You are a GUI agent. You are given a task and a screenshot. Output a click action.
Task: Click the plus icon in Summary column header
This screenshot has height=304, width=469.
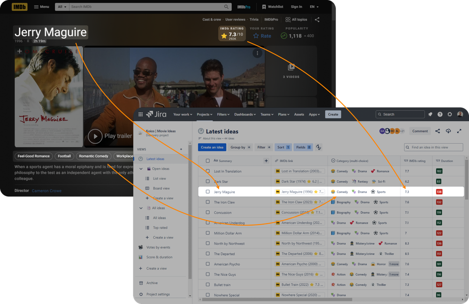click(266, 161)
